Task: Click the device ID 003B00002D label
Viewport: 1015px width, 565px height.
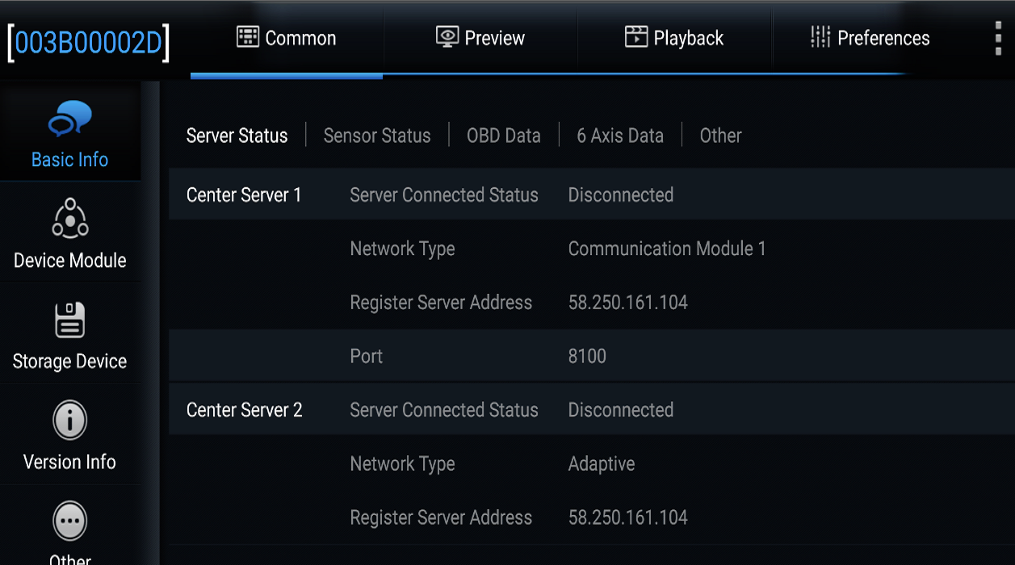Action: pyautogui.click(x=89, y=43)
